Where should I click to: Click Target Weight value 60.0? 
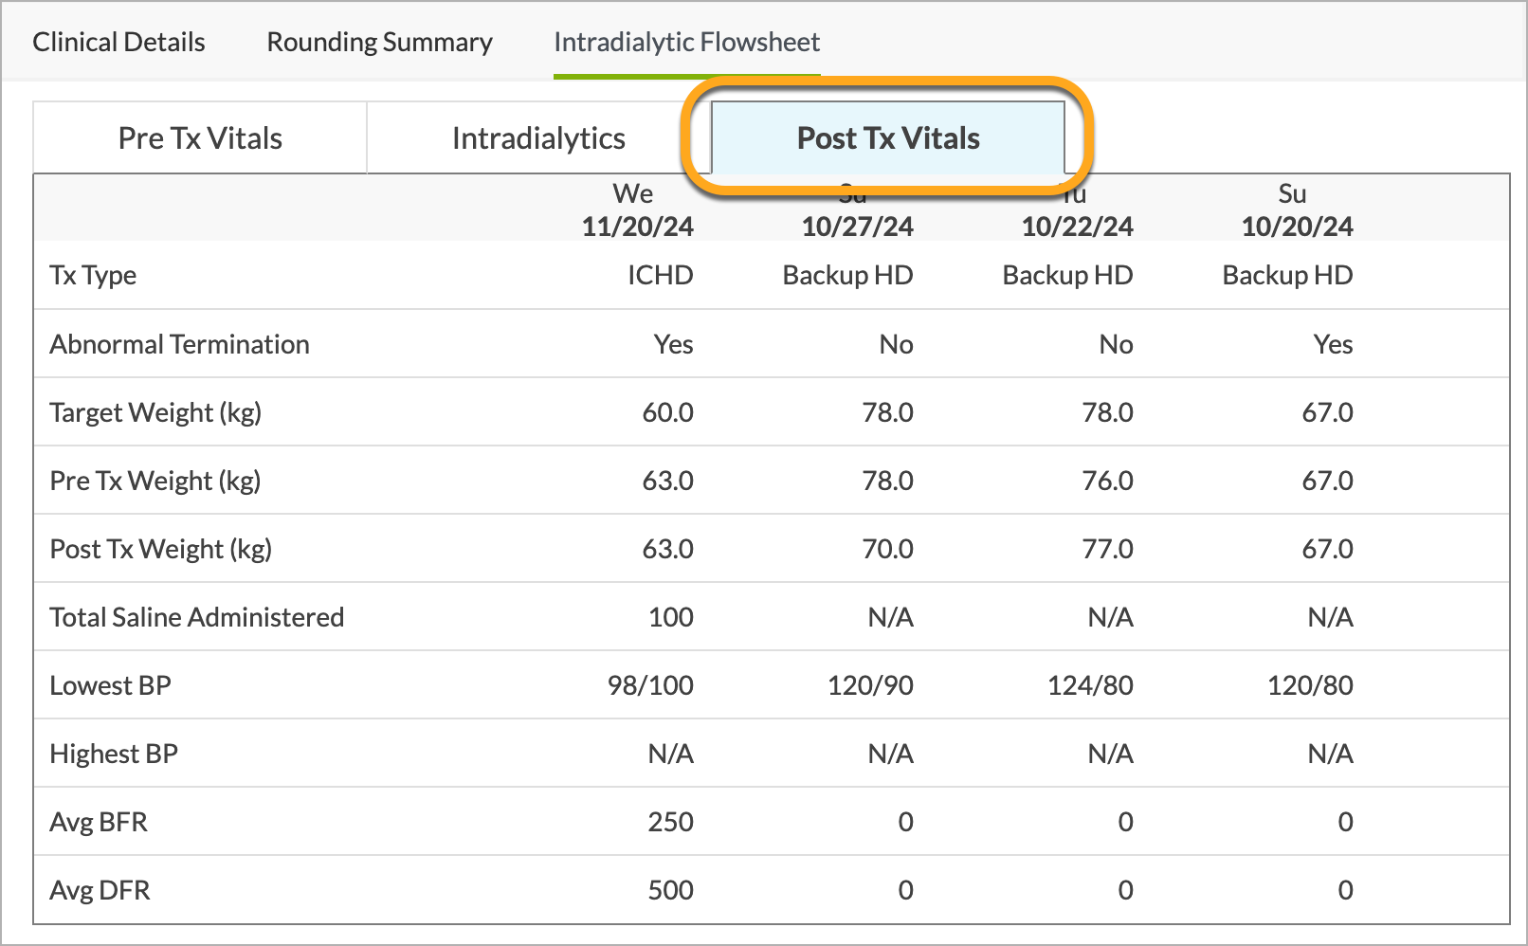[667, 412]
